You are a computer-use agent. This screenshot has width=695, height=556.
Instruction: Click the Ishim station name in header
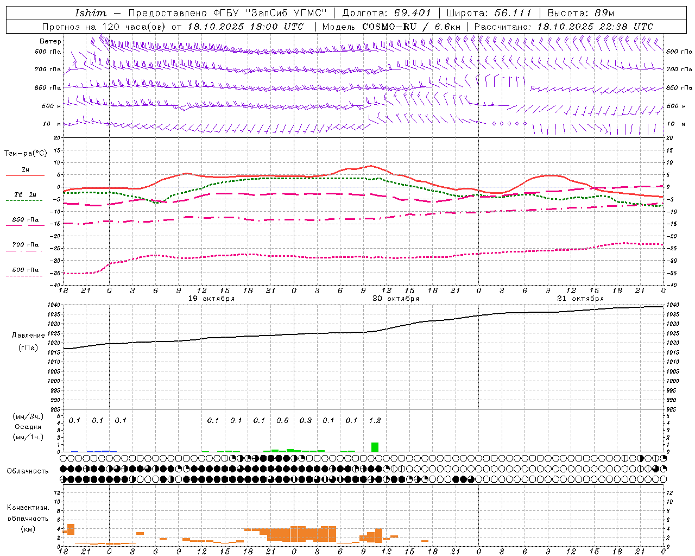[x=91, y=13]
